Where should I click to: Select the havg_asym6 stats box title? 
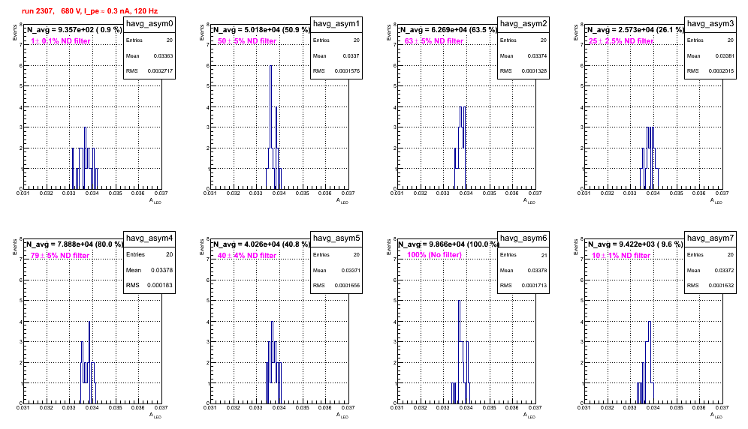[523, 238]
